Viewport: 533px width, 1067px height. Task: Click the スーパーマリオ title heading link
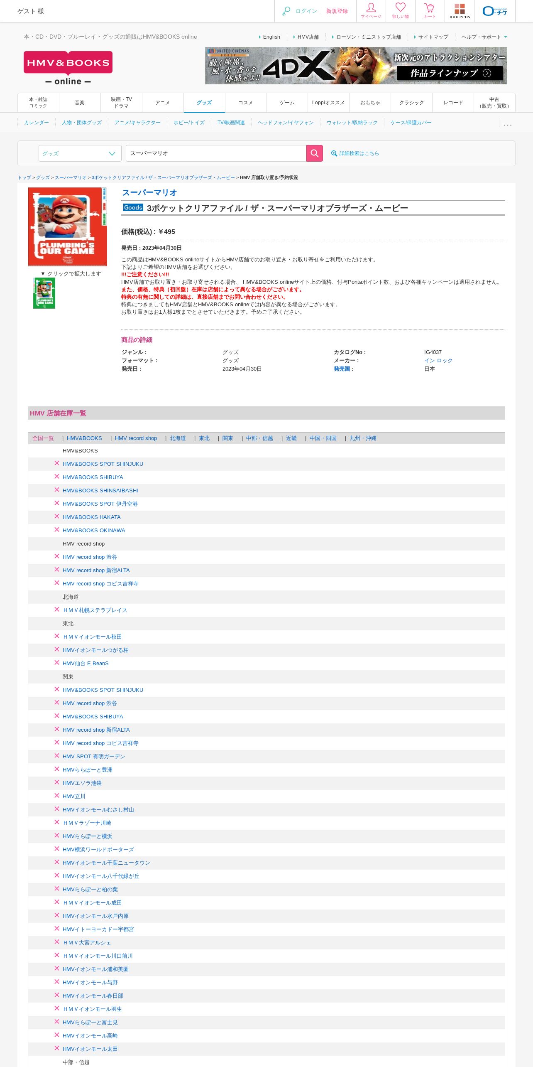coord(149,193)
